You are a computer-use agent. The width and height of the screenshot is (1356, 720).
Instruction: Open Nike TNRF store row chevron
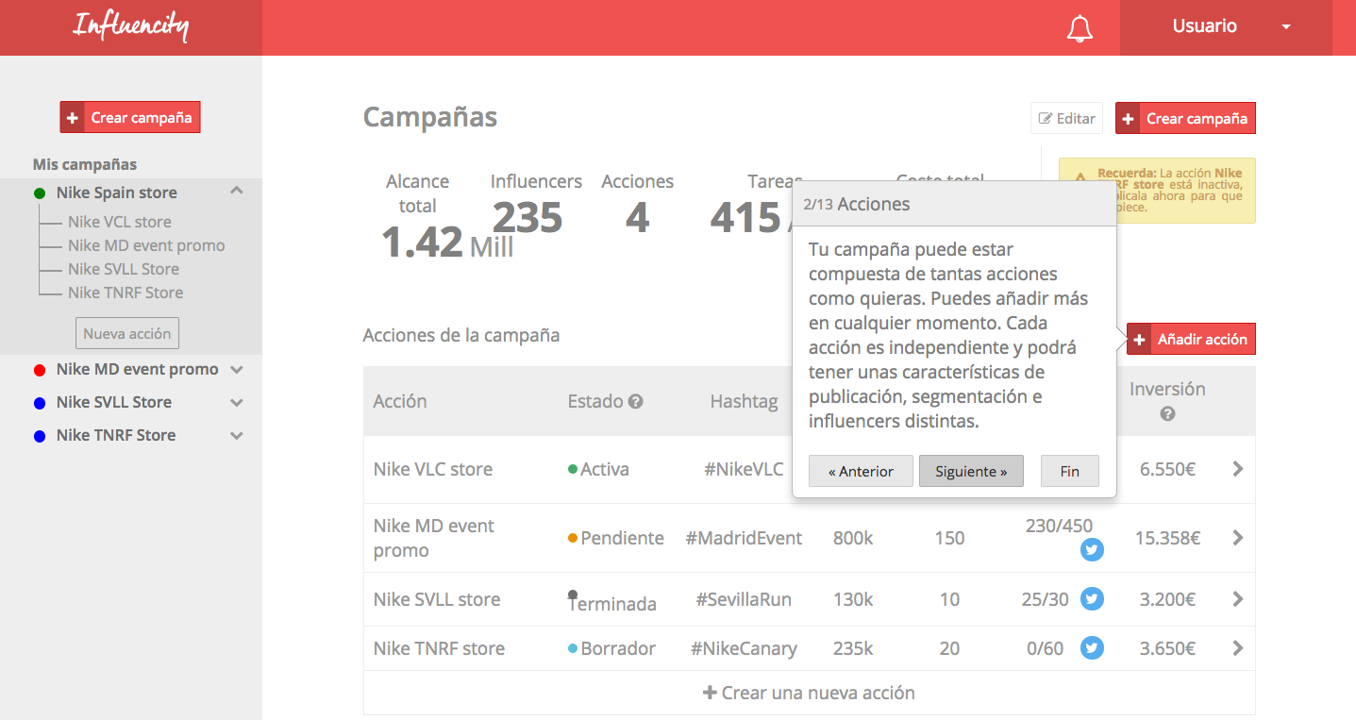tap(1237, 648)
